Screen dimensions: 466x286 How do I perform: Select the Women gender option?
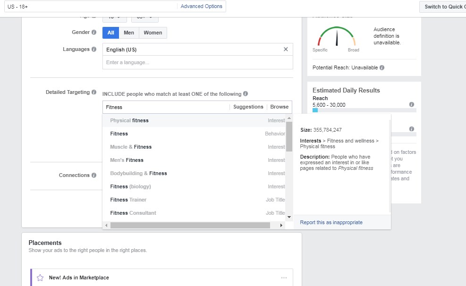pos(153,33)
